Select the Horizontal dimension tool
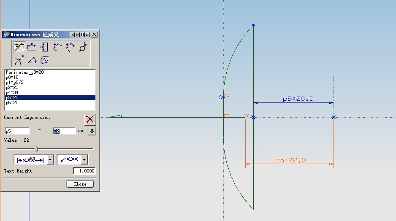 pyautogui.click(x=32, y=47)
